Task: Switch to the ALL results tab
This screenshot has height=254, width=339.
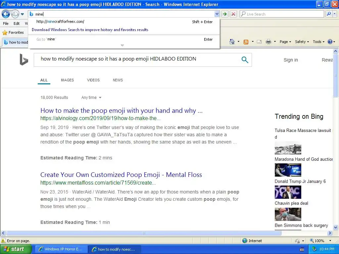Action: coord(44,80)
